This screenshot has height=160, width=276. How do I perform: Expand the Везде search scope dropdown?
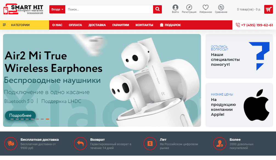pyautogui.click(x=57, y=9)
